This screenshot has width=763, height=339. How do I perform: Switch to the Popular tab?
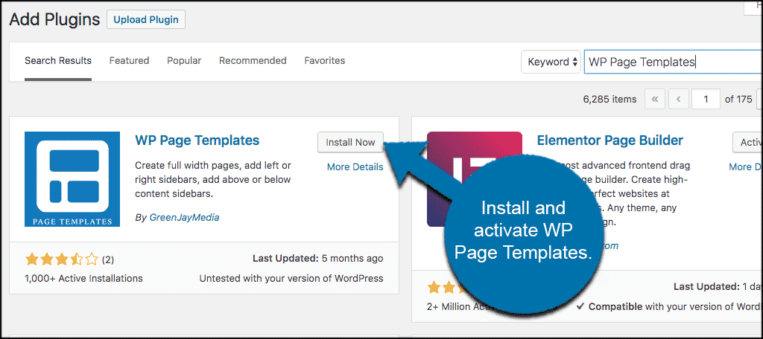(x=184, y=61)
